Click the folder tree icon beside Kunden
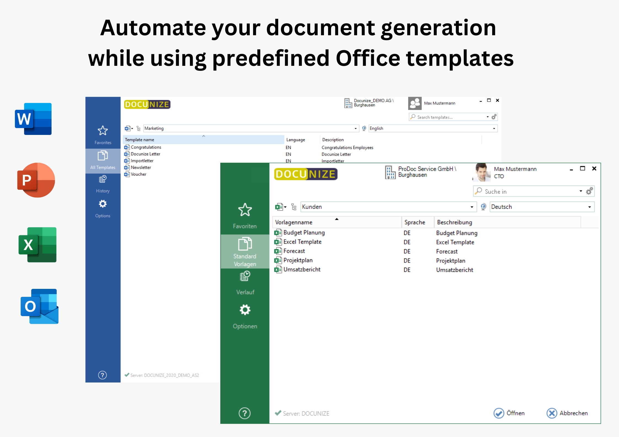This screenshot has width=619, height=437. coord(294,207)
